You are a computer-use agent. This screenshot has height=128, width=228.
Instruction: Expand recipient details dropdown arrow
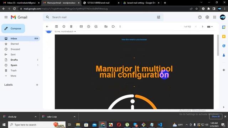tap(75, 32)
